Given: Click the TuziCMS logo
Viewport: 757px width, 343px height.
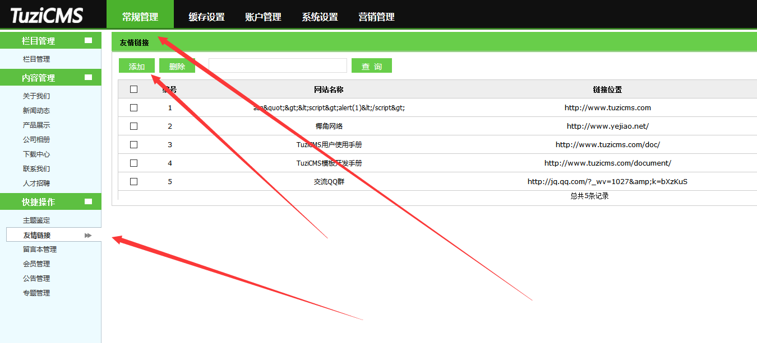Looking at the screenshot, I should (47, 15).
